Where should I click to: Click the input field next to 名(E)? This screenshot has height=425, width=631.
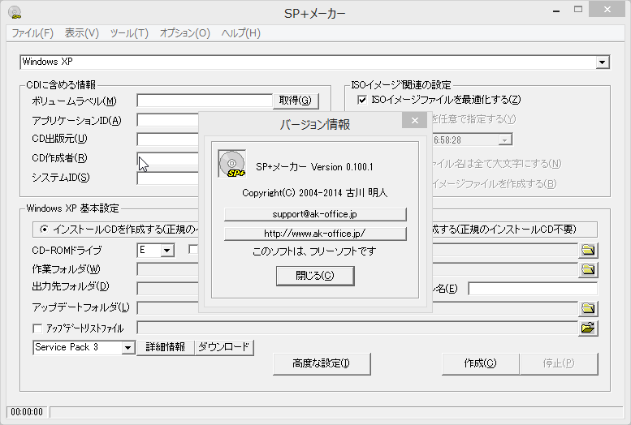[533, 289]
